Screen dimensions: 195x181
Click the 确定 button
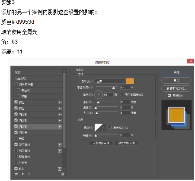tap(176, 72)
